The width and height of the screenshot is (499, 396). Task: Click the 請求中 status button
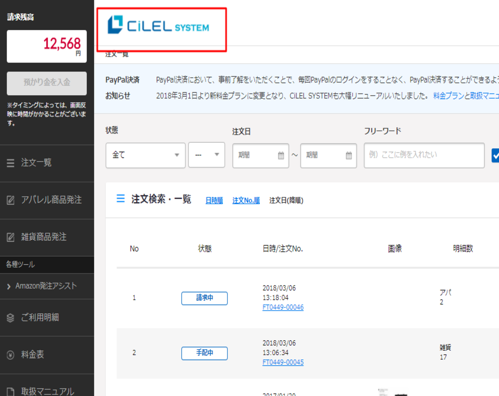[x=204, y=298]
